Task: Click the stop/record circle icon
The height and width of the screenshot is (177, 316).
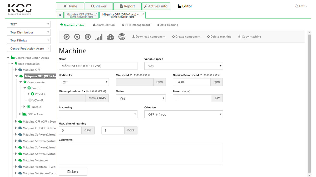Action: [77, 37]
